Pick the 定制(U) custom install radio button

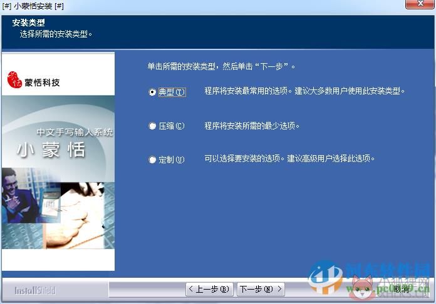pyautogui.click(x=152, y=160)
